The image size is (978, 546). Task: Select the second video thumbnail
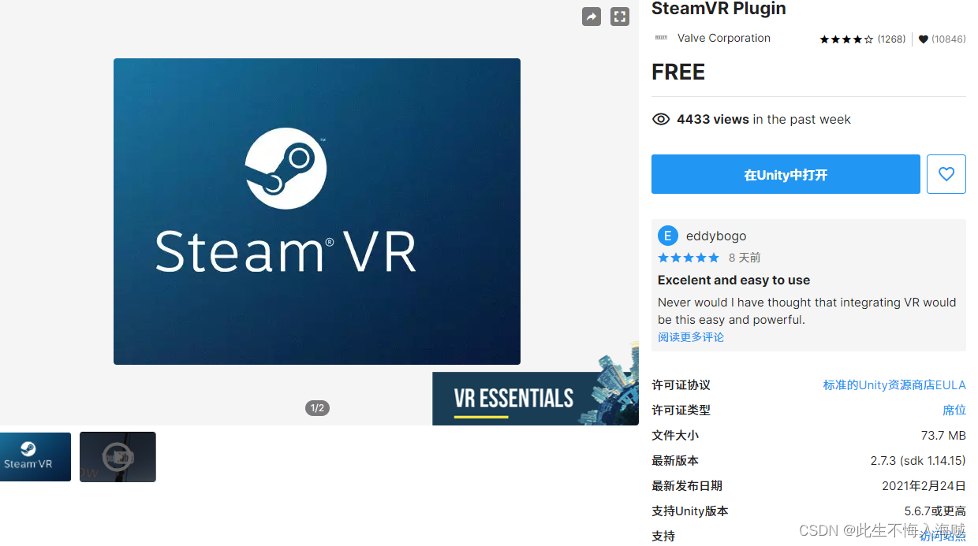[118, 457]
